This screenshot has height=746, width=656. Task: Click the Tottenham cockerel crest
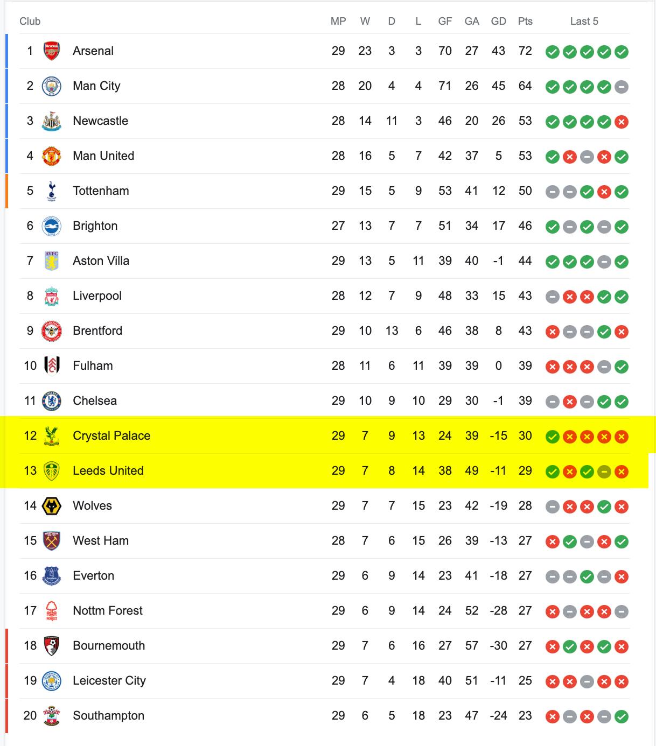point(52,191)
